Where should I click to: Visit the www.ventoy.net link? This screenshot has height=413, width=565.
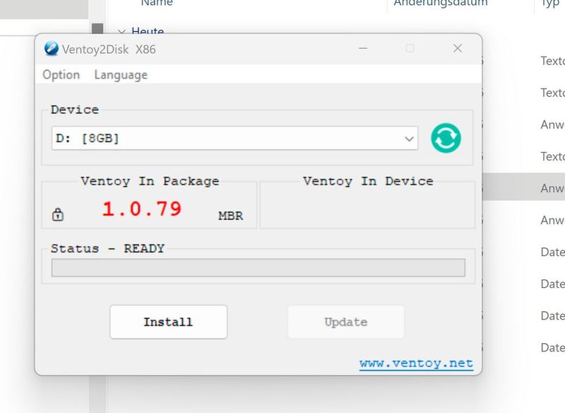tap(417, 363)
